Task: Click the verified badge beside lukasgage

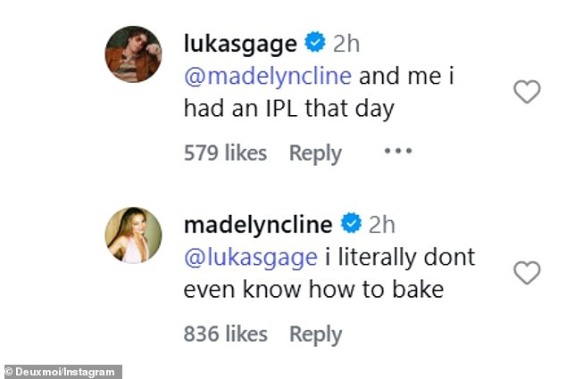Action: [314, 43]
